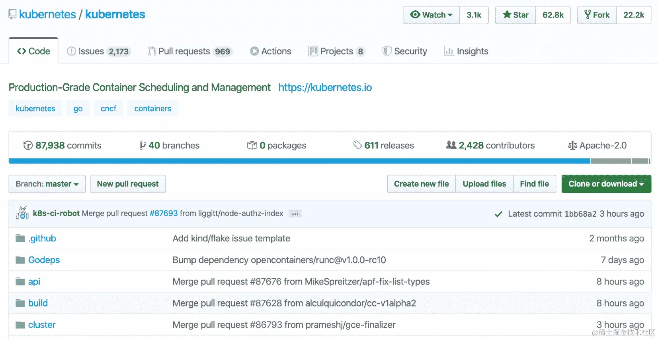The height and width of the screenshot is (339, 658).
Task: Open the Godeps folder name link
Action: [x=44, y=260]
